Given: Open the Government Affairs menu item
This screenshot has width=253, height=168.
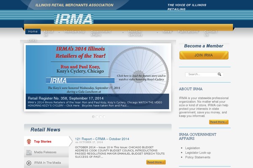Looking at the screenshot, I should point(101,33).
